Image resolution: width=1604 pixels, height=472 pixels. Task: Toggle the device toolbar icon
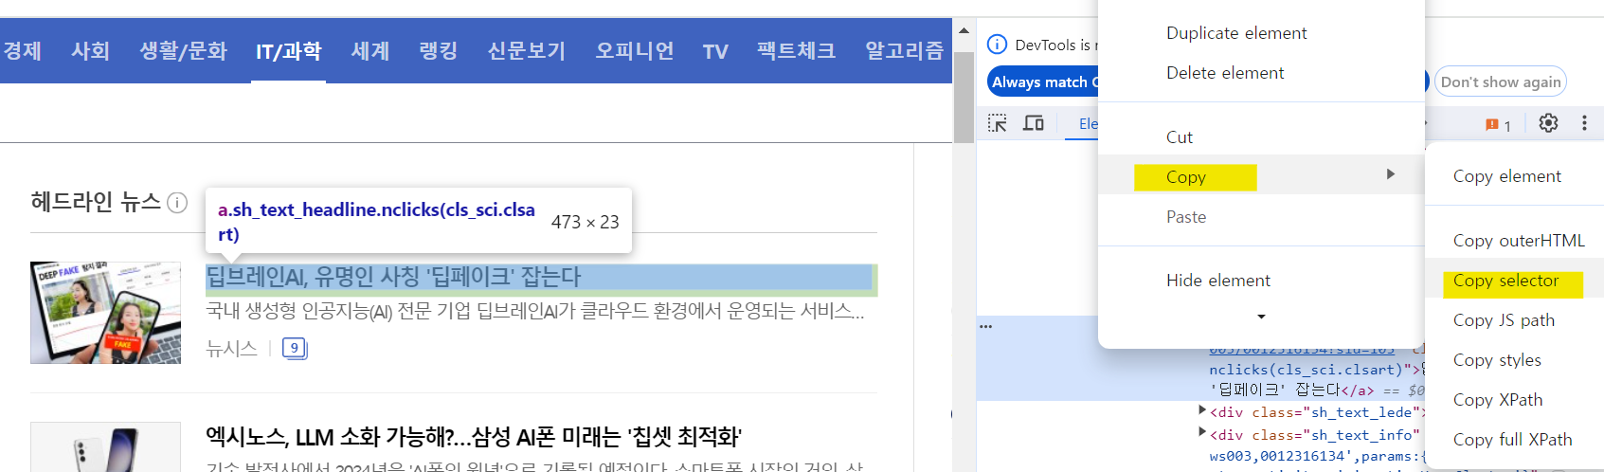pyautogui.click(x=1034, y=123)
